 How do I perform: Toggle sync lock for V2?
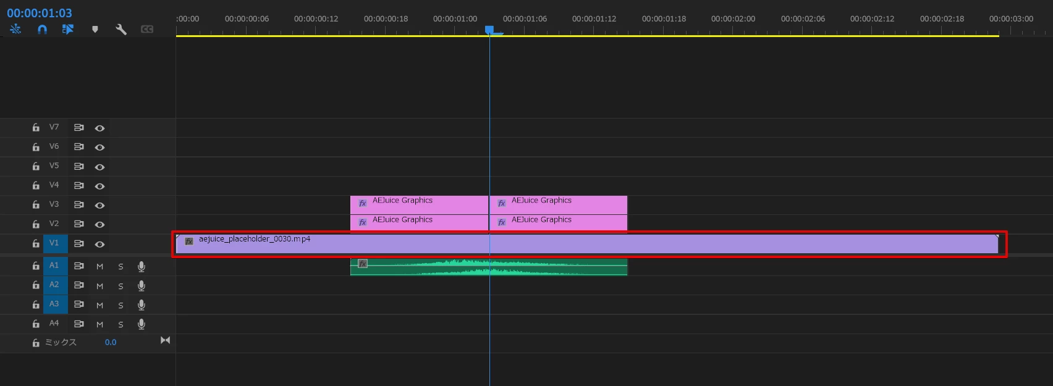78,224
